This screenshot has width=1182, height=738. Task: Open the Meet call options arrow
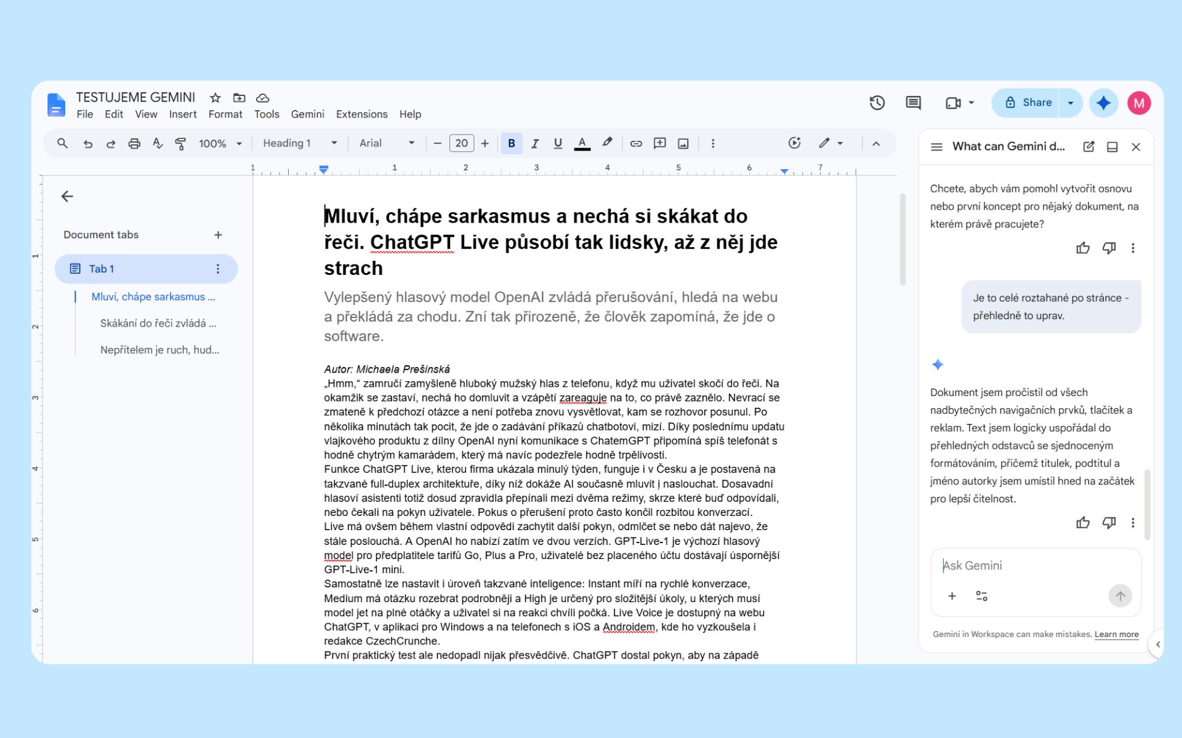[971, 103]
